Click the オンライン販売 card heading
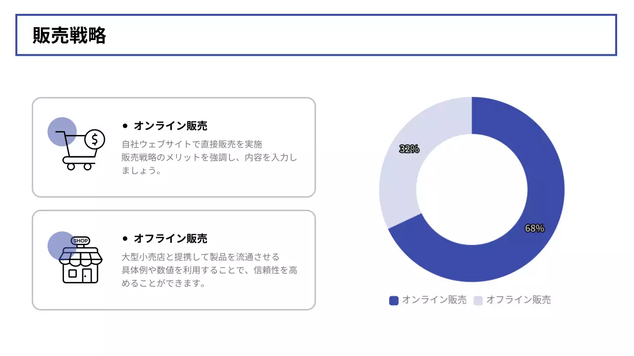Screen dimensions: 634x356 [170, 126]
